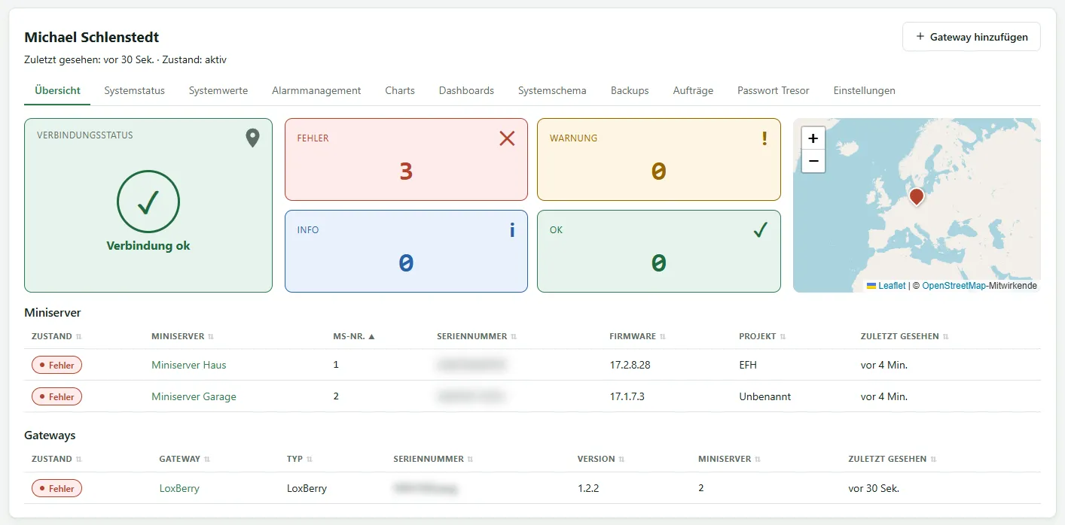The image size is (1065, 525).
Task: Sort Miniserver table by Firmware column
Action: (638, 336)
